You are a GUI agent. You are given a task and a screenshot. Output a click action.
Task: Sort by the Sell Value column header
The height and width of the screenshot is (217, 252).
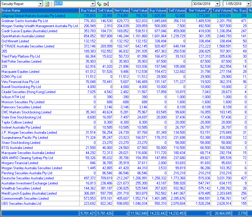click(x=105, y=10)
